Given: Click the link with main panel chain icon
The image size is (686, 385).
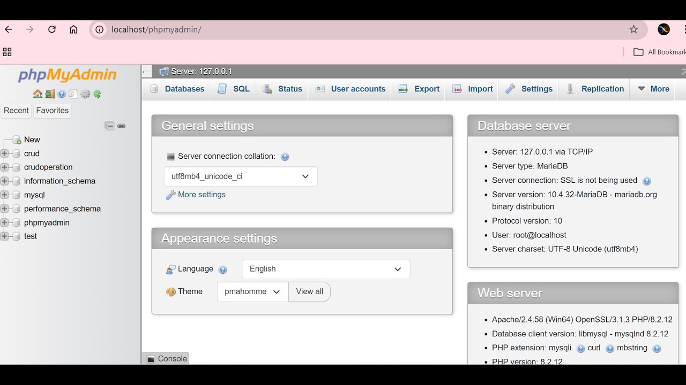Looking at the screenshot, I should pyautogui.click(x=122, y=126).
